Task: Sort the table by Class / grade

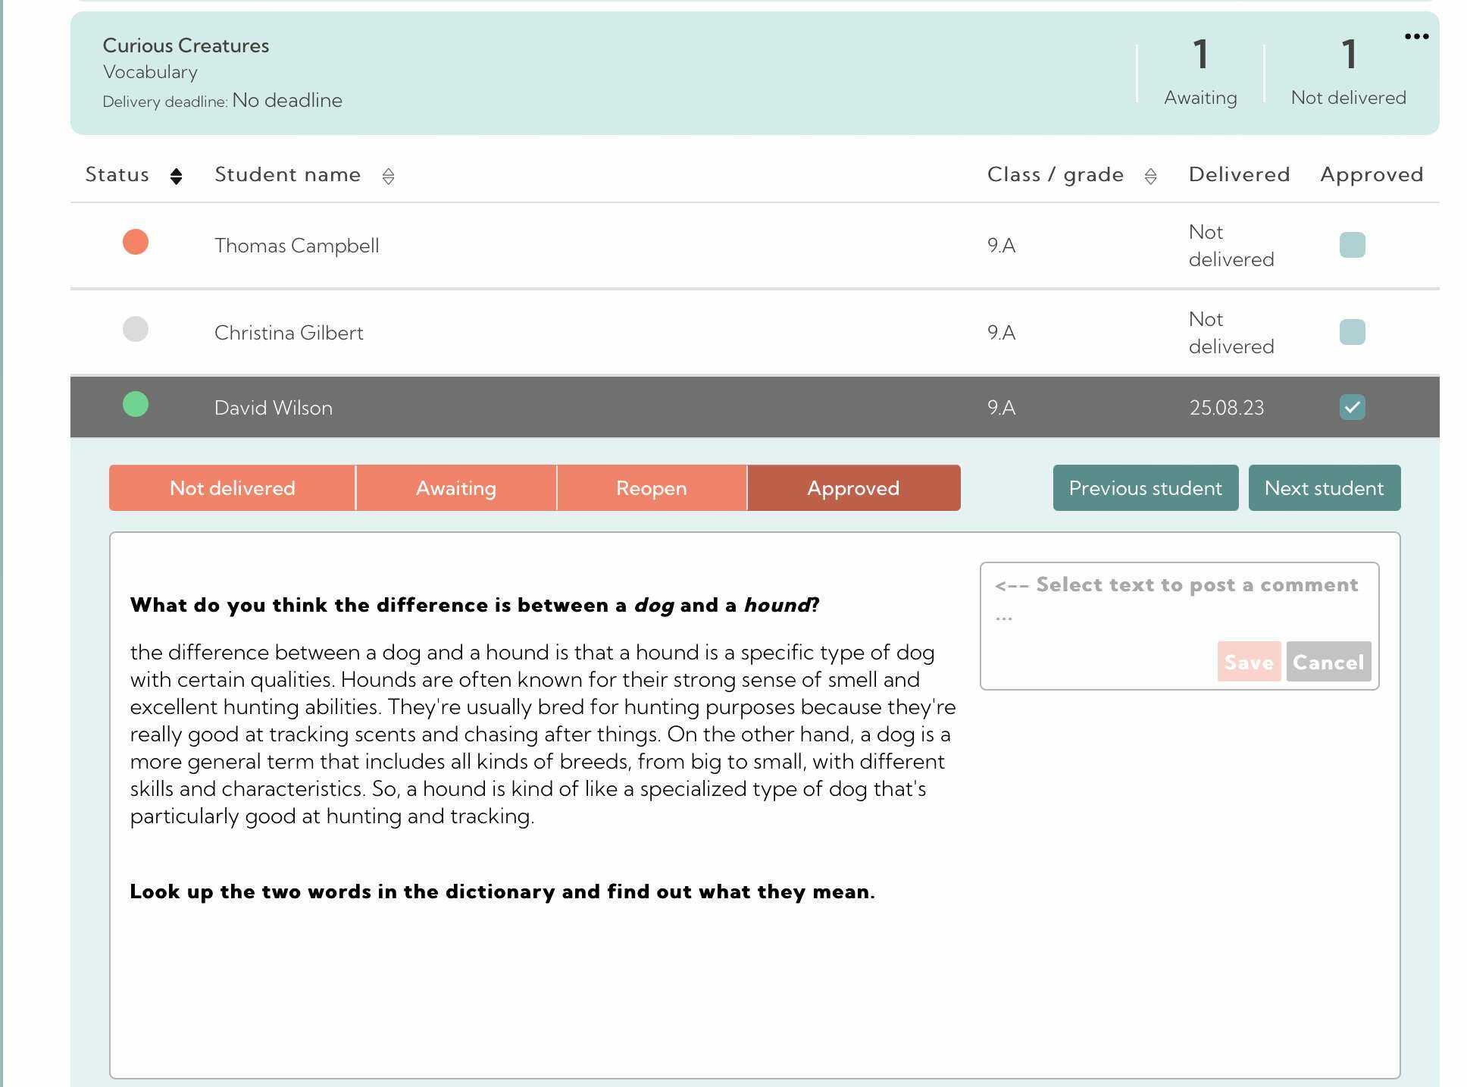Action: point(1151,176)
